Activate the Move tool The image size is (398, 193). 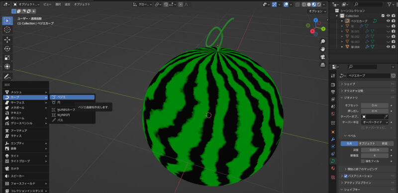[x=7, y=40]
